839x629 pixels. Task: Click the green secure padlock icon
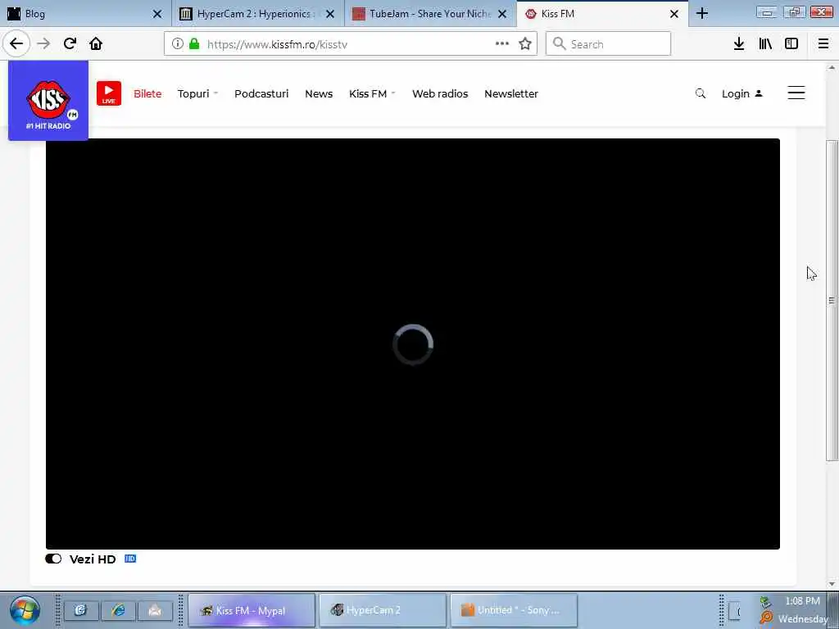point(194,44)
